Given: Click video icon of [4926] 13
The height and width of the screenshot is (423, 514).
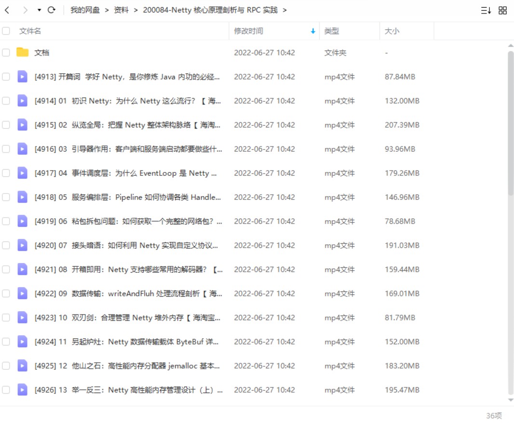Looking at the screenshot, I should pyautogui.click(x=22, y=390).
